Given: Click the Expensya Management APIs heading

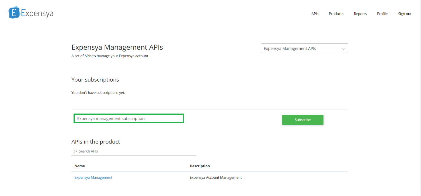Looking at the screenshot, I should coord(117,47).
